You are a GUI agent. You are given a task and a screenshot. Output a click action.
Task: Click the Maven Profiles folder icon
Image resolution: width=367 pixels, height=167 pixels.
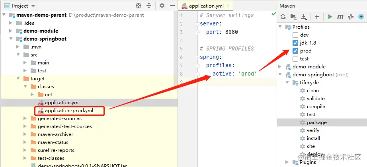point(288,27)
